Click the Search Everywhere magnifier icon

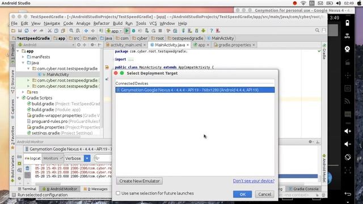pyautogui.click(x=317, y=30)
